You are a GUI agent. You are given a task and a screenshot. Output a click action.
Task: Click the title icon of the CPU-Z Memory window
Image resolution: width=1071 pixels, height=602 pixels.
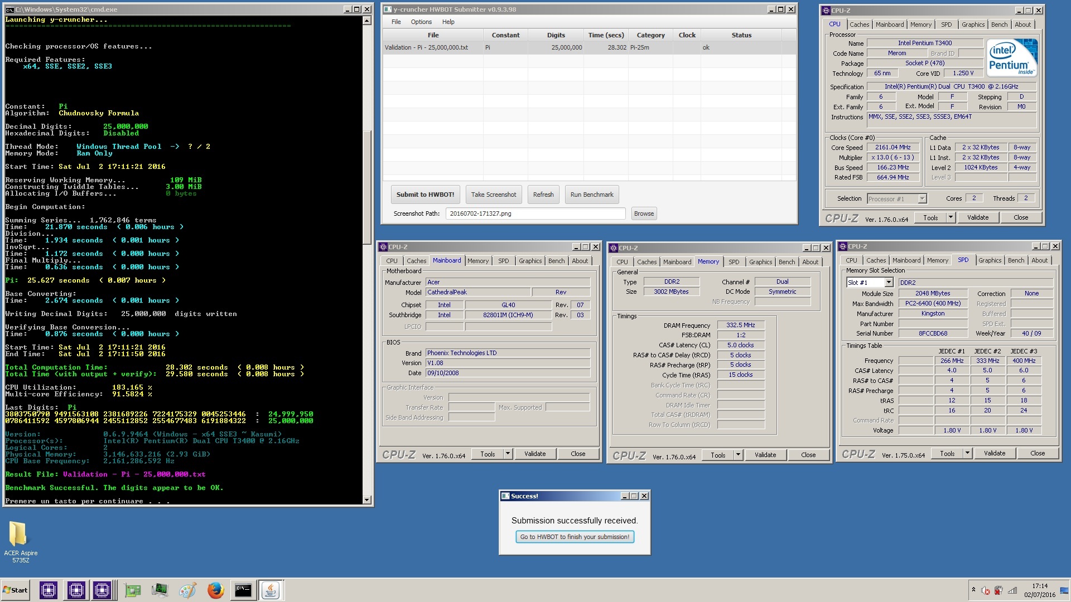pyautogui.click(x=614, y=248)
